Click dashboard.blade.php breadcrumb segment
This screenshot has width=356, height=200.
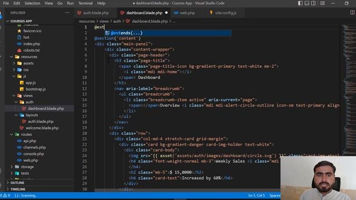[150, 21]
